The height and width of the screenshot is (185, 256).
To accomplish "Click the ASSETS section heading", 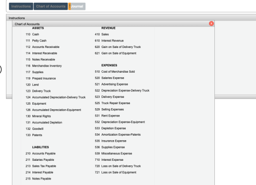I will coord(38,28).
